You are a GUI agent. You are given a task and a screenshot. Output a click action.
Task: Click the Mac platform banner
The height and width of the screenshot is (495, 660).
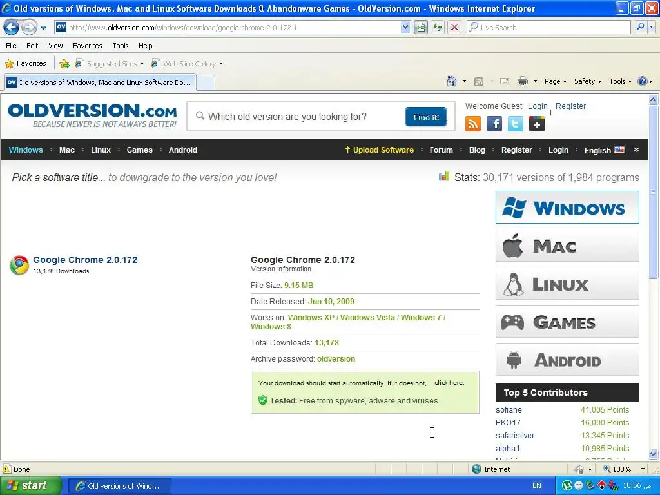(567, 246)
